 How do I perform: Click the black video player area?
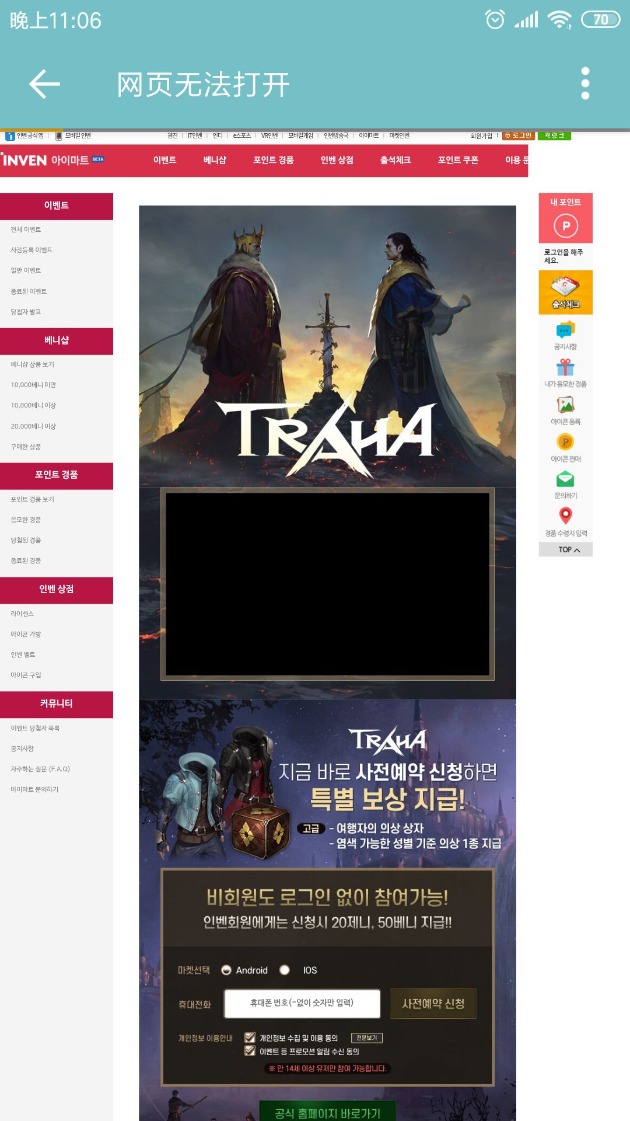[x=327, y=584]
